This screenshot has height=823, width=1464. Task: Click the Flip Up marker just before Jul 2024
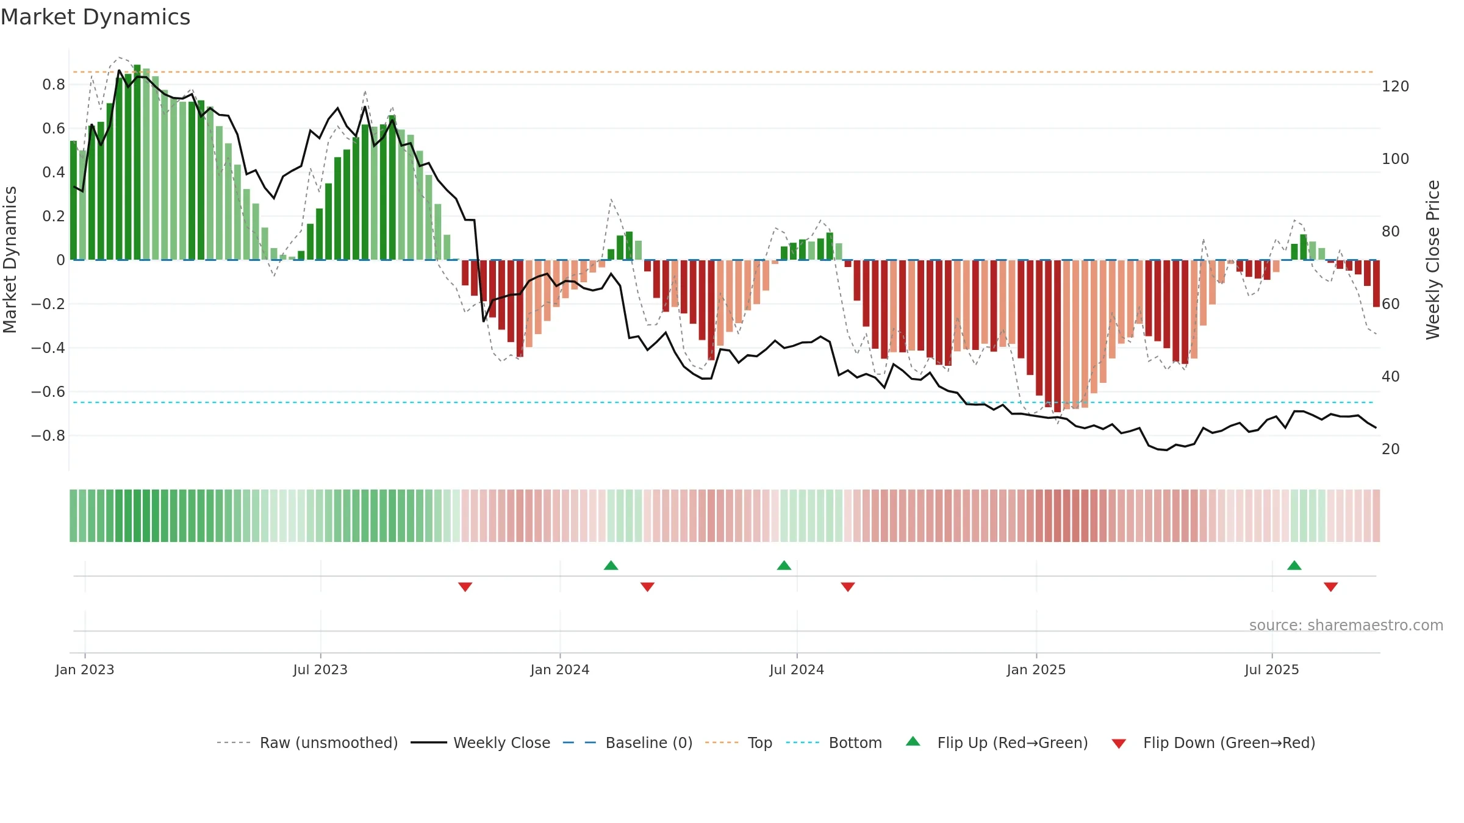click(784, 565)
